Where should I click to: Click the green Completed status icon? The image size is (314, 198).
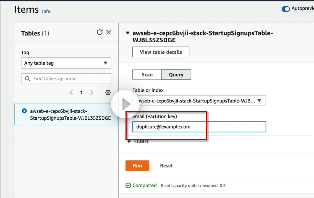point(128,186)
